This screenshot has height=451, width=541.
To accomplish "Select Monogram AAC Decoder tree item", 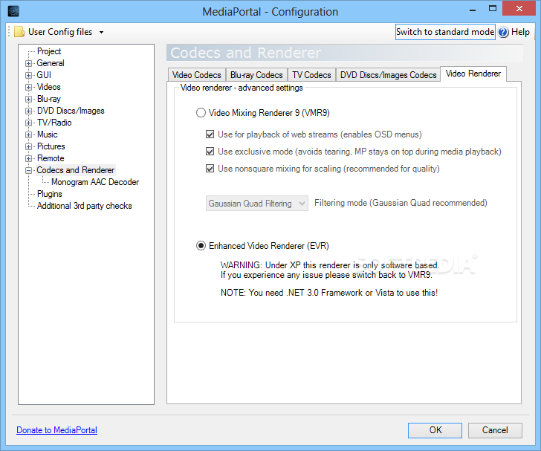I will pos(95,182).
